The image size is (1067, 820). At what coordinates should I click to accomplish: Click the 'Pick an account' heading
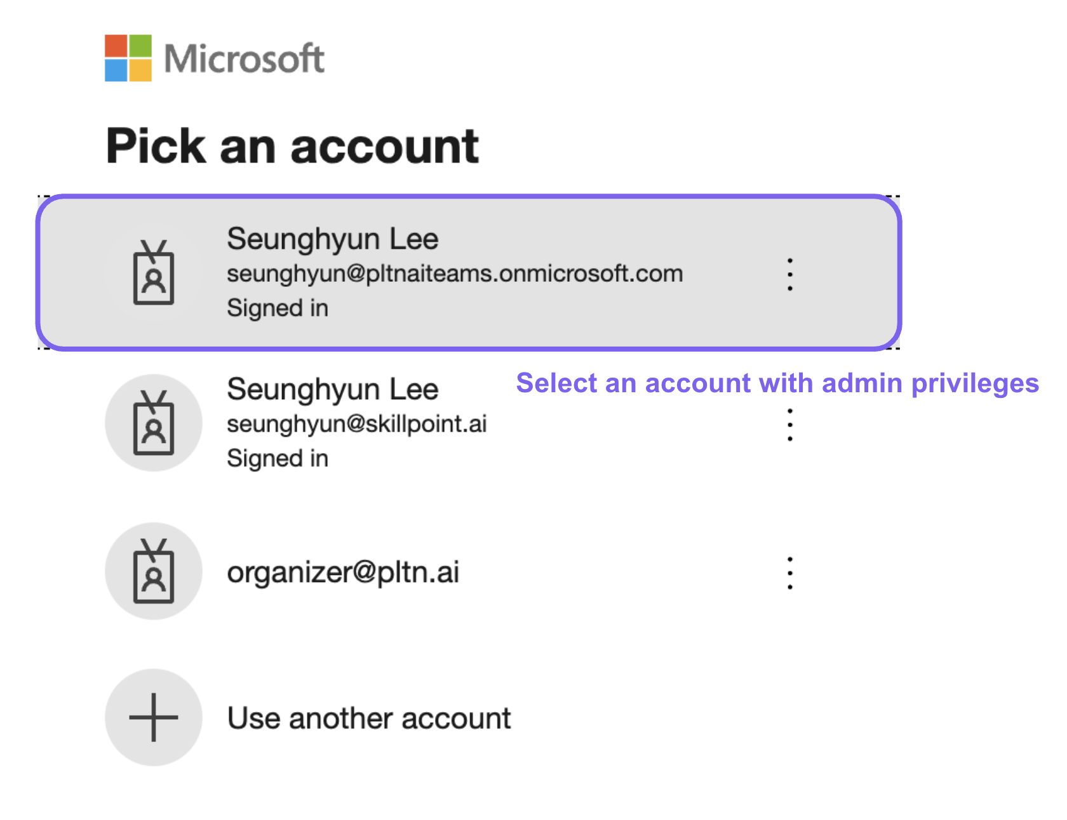click(292, 147)
